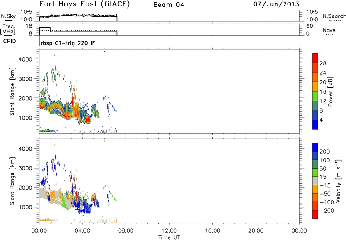Click the '200' value on the velocity color bar
Viewport: 346px width, 240px height.
click(x=324, y=152)
